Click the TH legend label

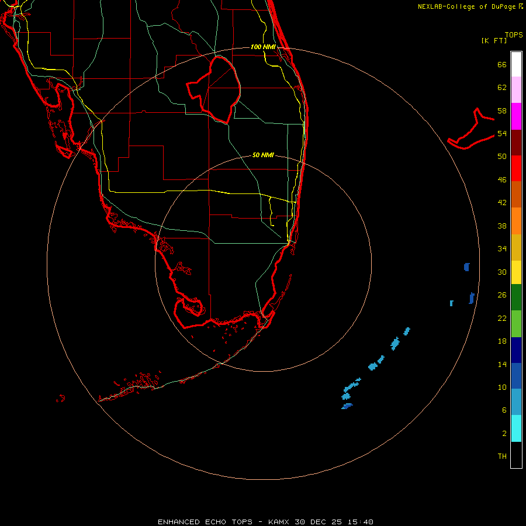(x=502, y=456)
